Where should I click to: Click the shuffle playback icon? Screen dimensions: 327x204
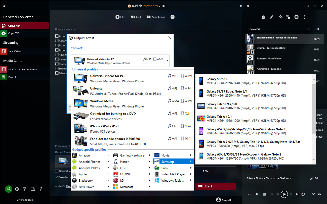(314, 194)
